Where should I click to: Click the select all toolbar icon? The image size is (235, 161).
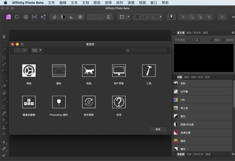click(x=92, y=17)
